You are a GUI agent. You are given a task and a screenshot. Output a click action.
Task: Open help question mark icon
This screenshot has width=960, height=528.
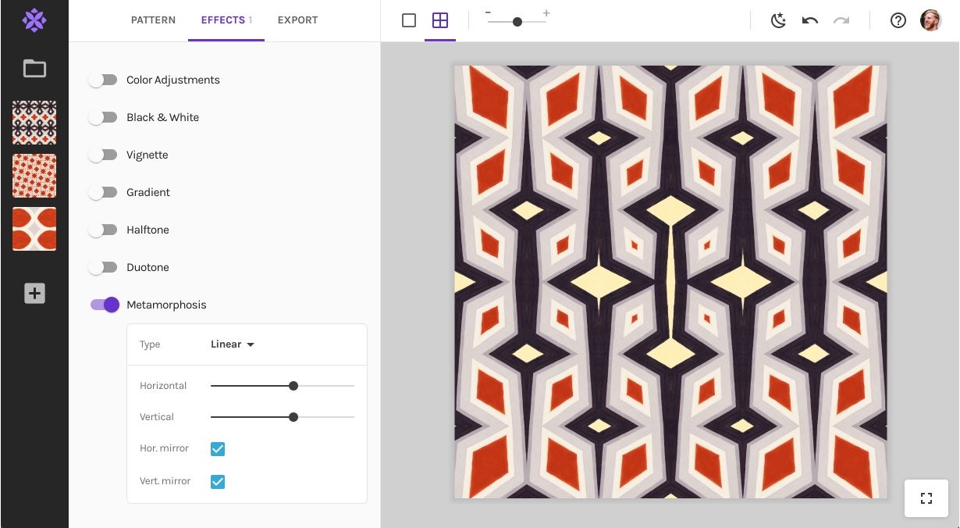(x=898, y=20)
